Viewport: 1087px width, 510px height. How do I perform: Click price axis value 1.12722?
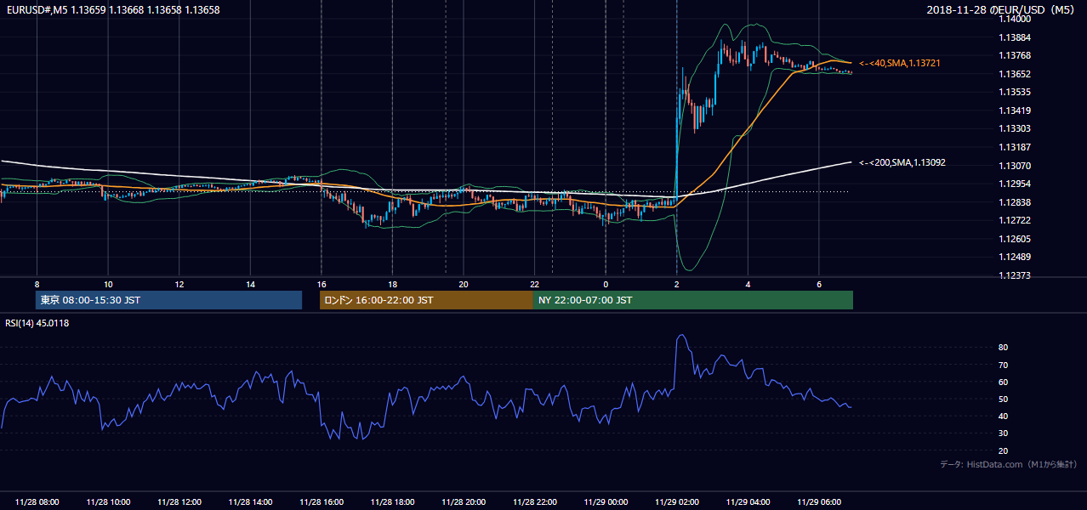[x=1015, y=220]
